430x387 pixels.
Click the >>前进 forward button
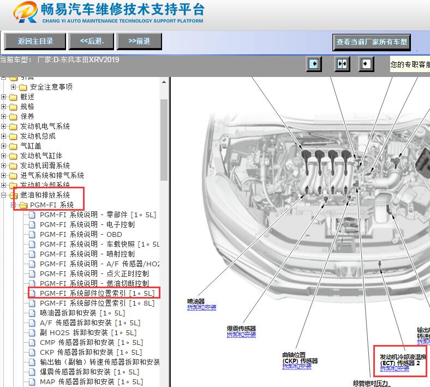click(x=139, y=41)
